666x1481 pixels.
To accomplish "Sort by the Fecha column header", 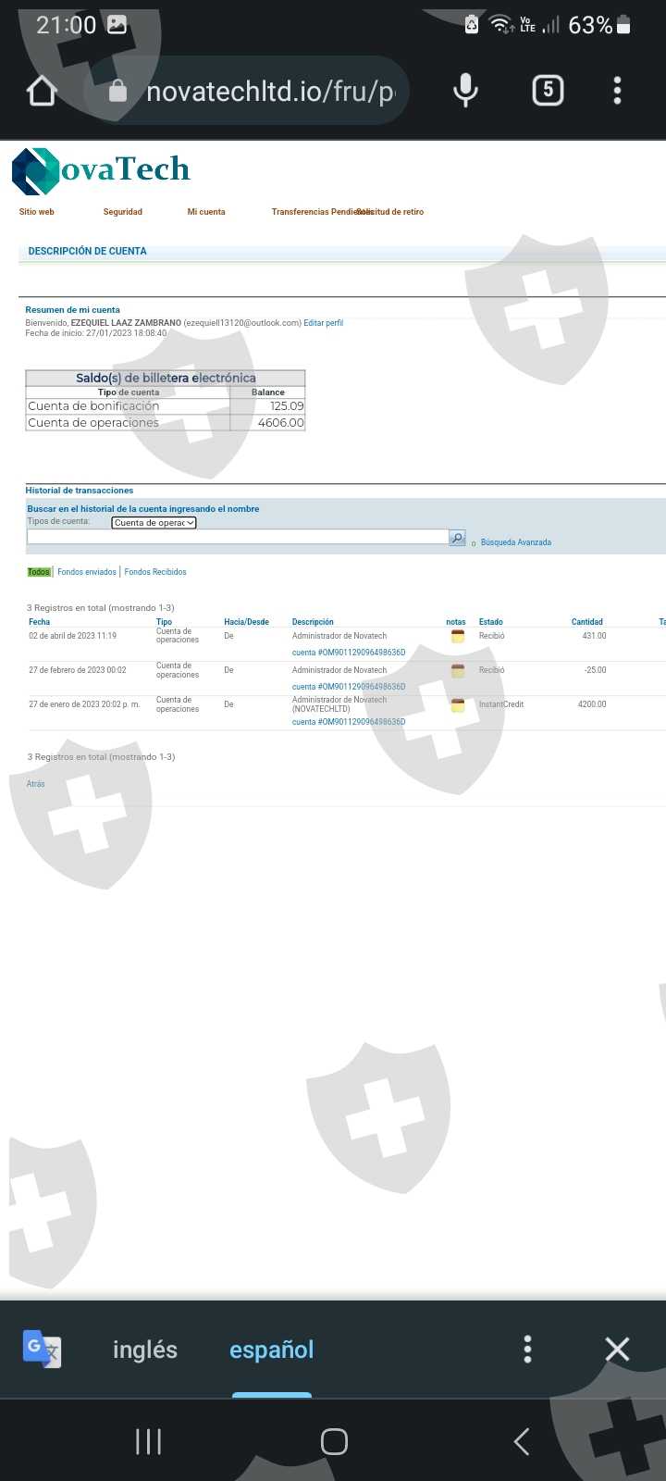I will click(40, 622).
